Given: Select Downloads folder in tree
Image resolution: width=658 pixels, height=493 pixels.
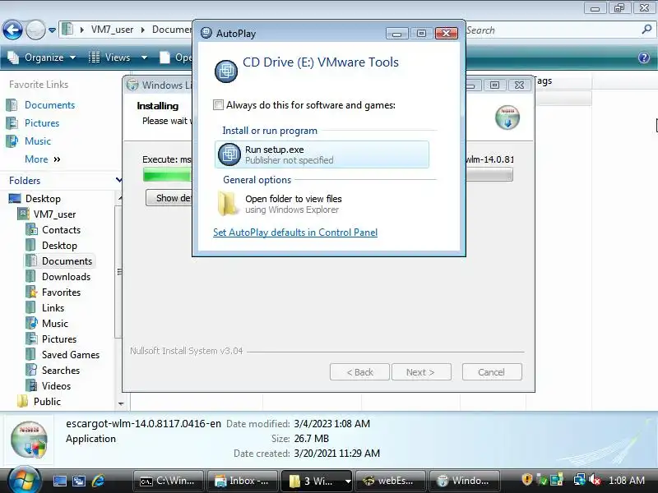Looking at the screenshot, I should (x=66, y=277).
